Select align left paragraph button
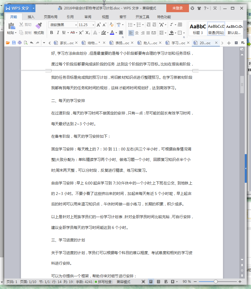251x289 pixels. tap(131, 33)
